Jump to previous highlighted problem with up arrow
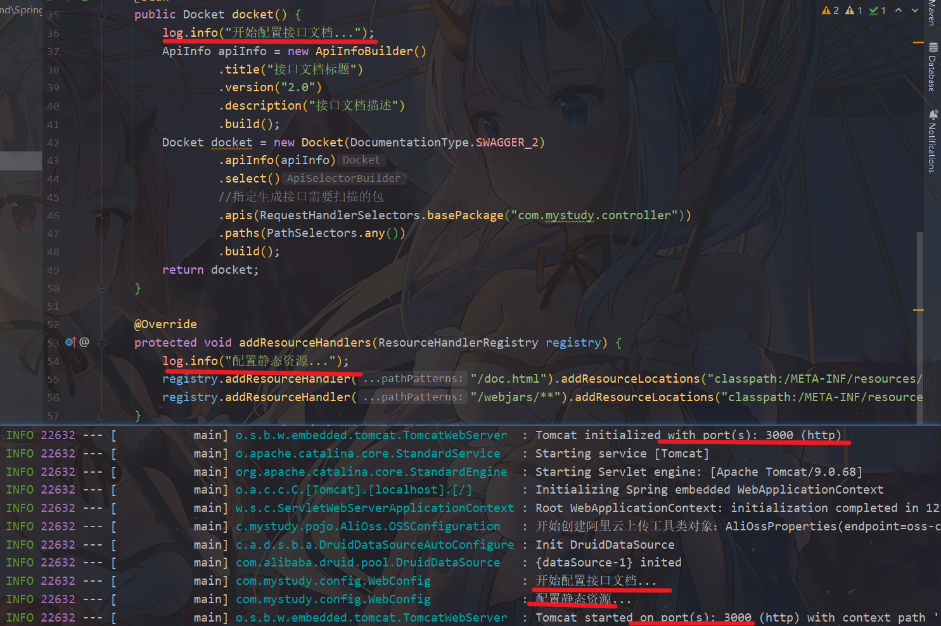The image size is (941, 626). [x=899, y=10]
